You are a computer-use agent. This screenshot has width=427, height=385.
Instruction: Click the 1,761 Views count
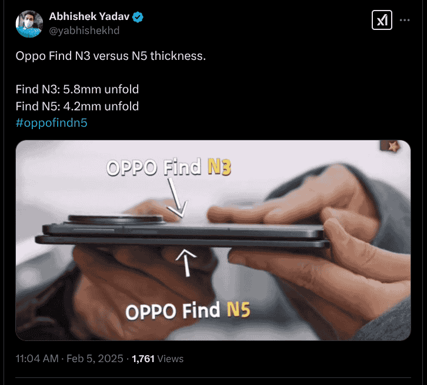(158, 359)
